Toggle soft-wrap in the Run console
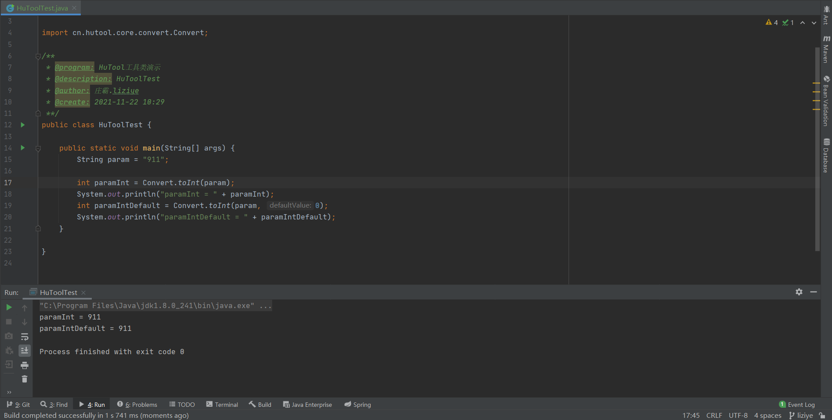 tap(25, 337)
